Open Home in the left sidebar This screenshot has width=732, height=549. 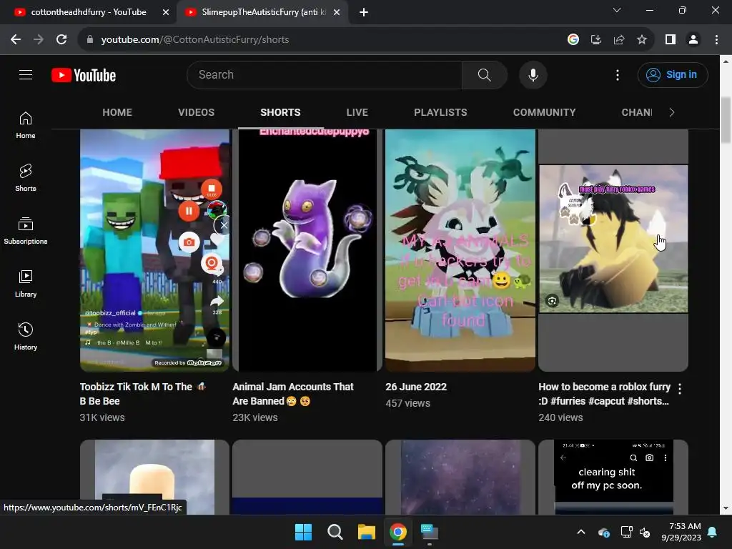[x=26, y=125]
